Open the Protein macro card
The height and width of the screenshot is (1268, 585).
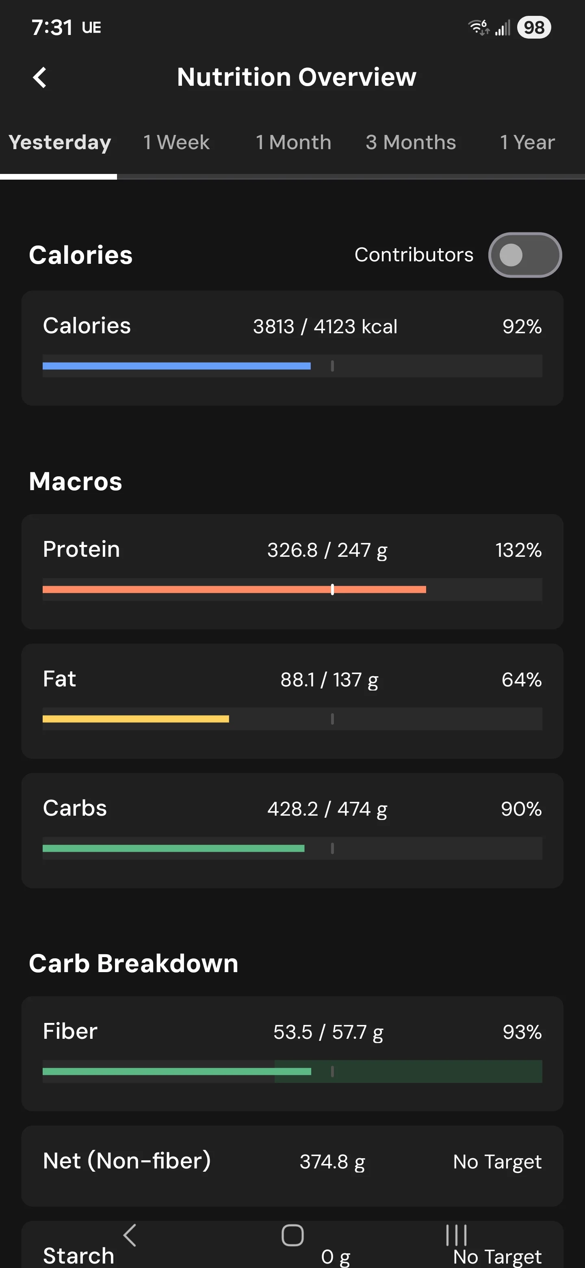click(292, 571)
